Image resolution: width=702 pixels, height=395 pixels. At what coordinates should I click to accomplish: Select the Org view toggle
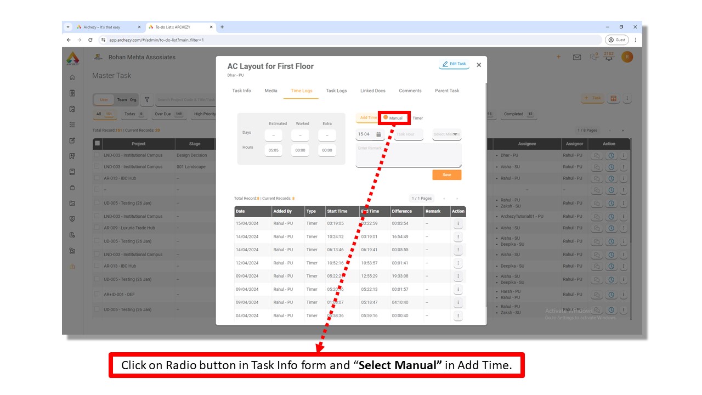point(133,100)
